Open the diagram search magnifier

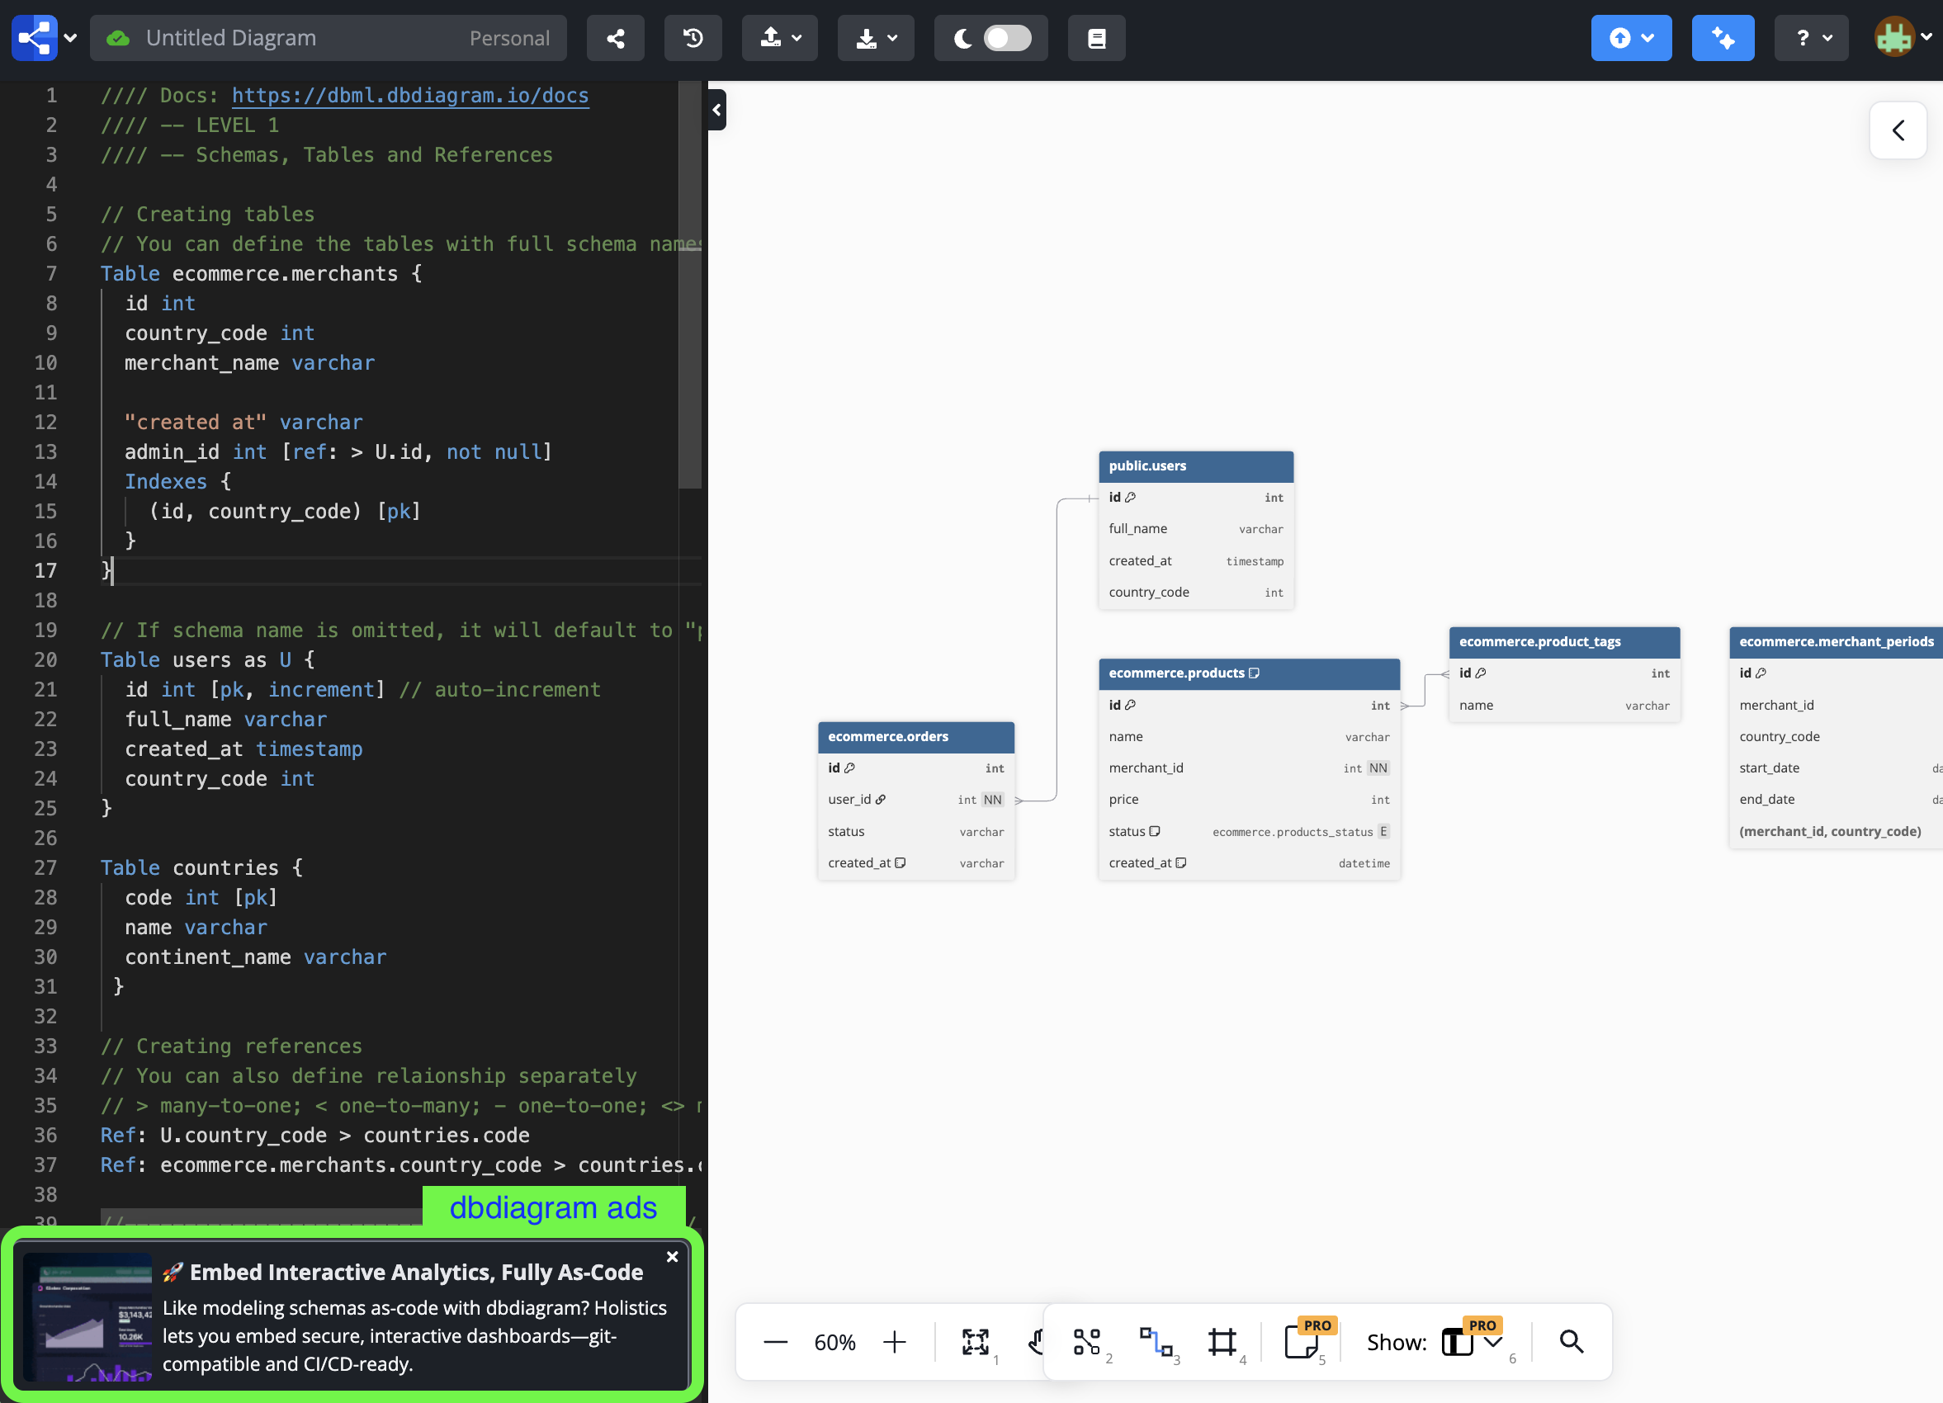click(1571, 1341)
